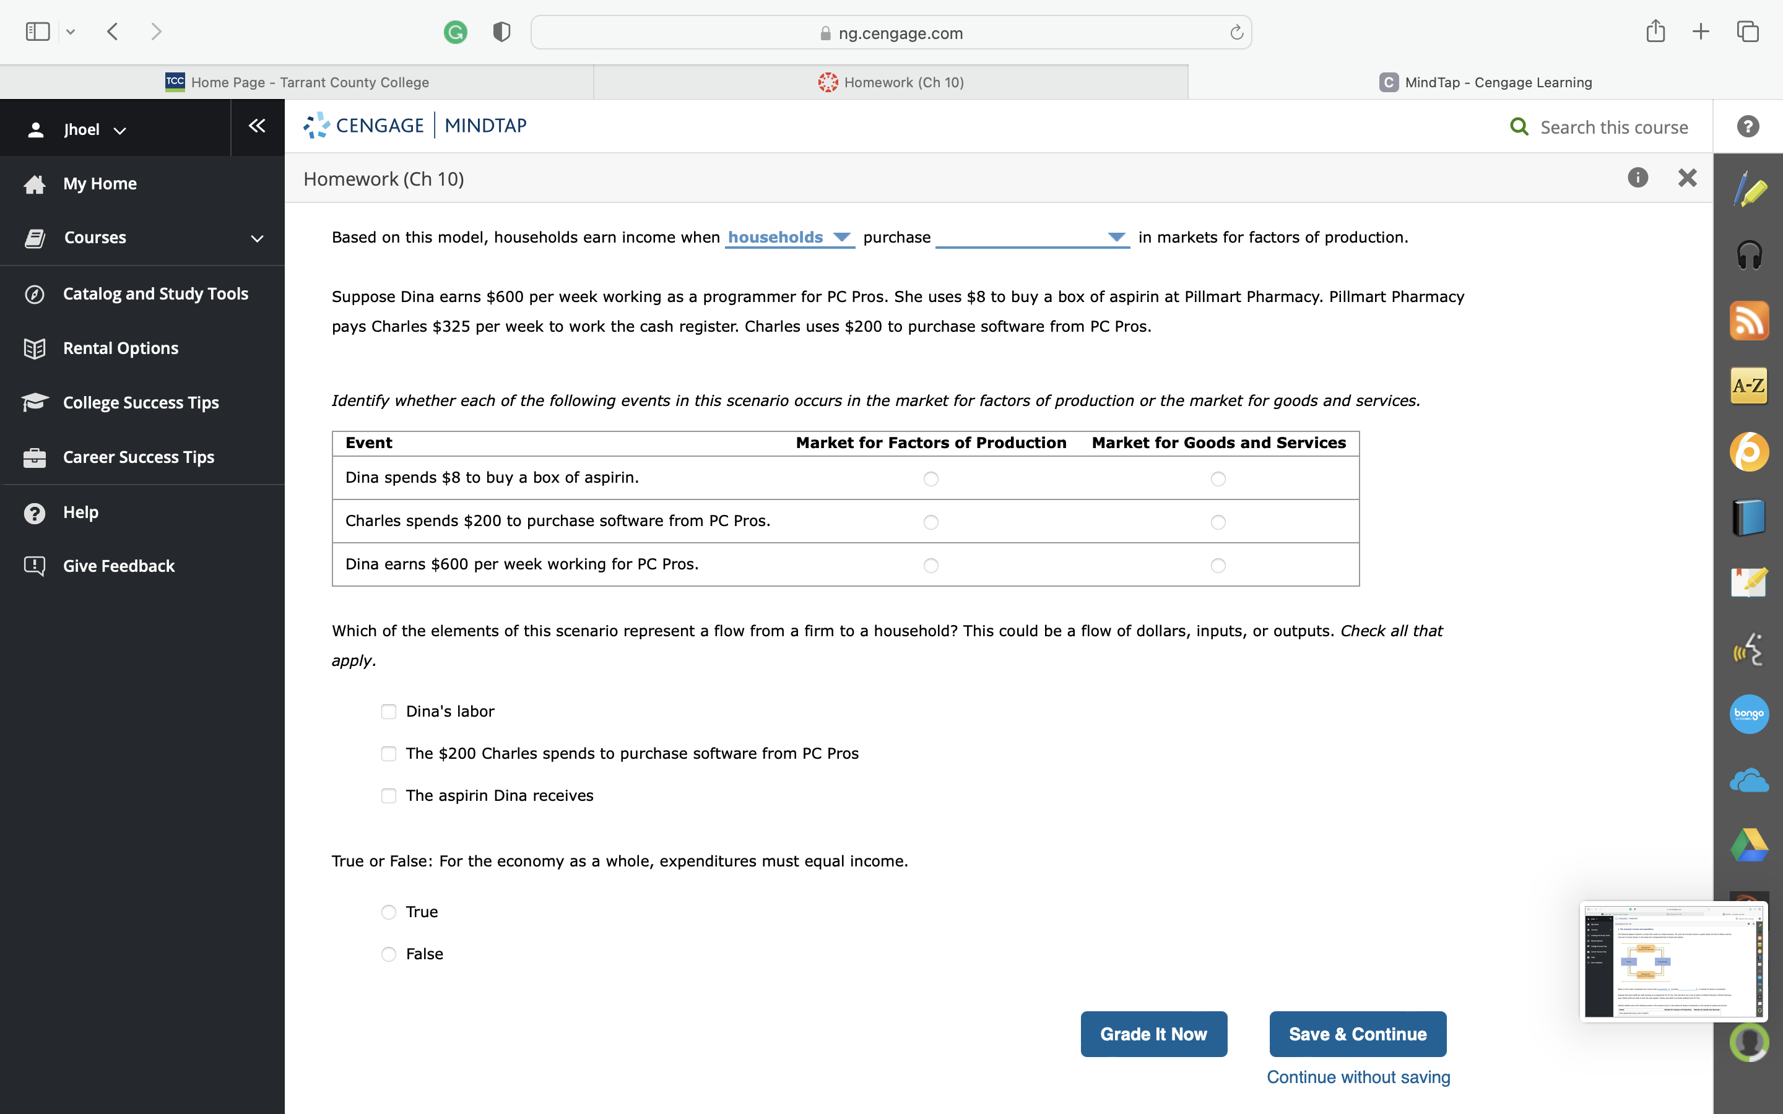Image resolution: width=1783 pixels, height=1114 pixels.
Task: Open the eBook reader icon
Action: pos(1750,516)
